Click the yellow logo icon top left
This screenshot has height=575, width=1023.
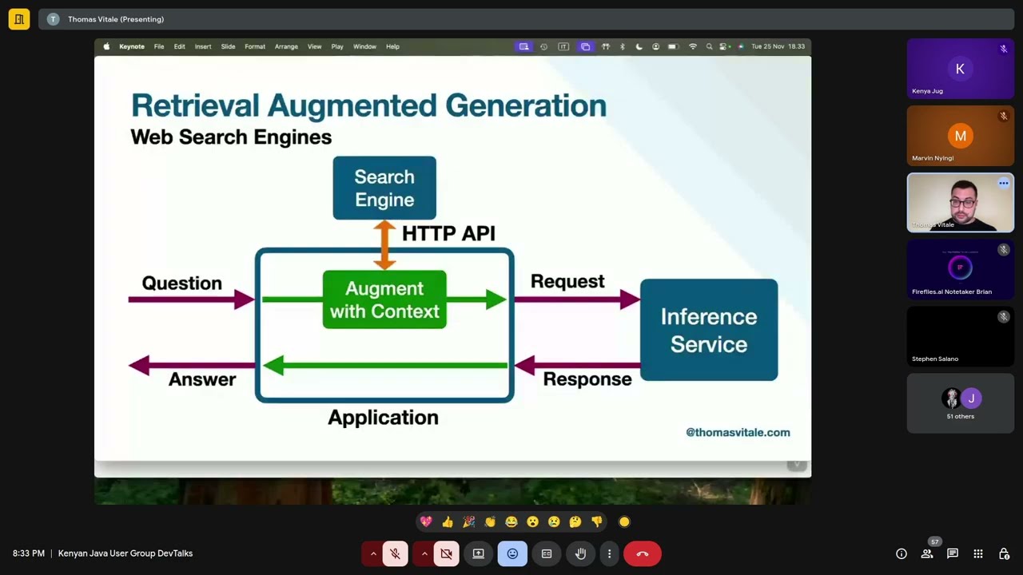[19, 19]
